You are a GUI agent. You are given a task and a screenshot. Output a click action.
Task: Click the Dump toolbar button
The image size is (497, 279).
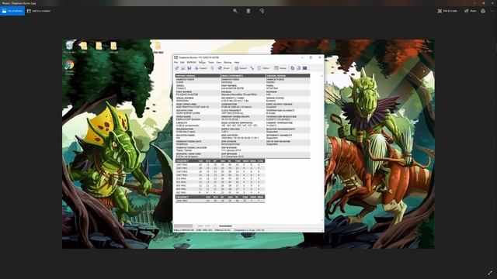click(280, 68)
